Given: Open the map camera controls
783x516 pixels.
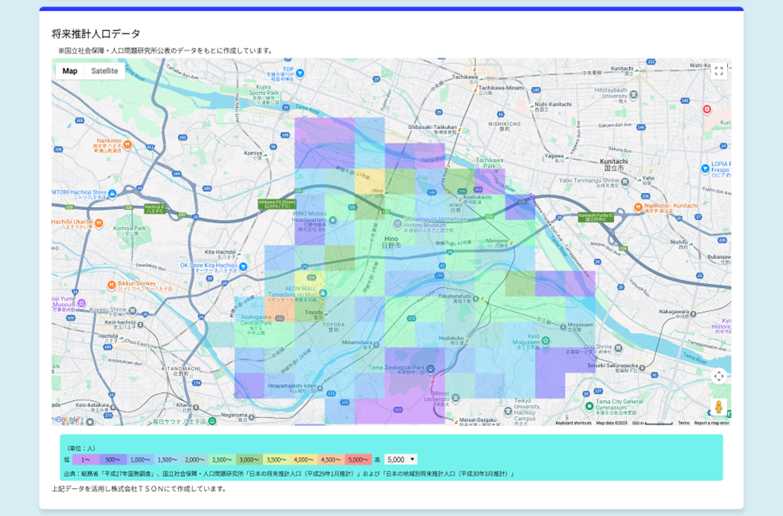Looking at the screenshot, I should pyautogui.click(x=718, y=376).
